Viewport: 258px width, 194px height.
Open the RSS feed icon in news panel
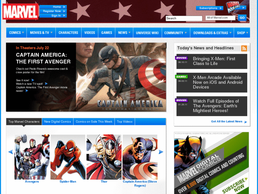pos(244,48)
